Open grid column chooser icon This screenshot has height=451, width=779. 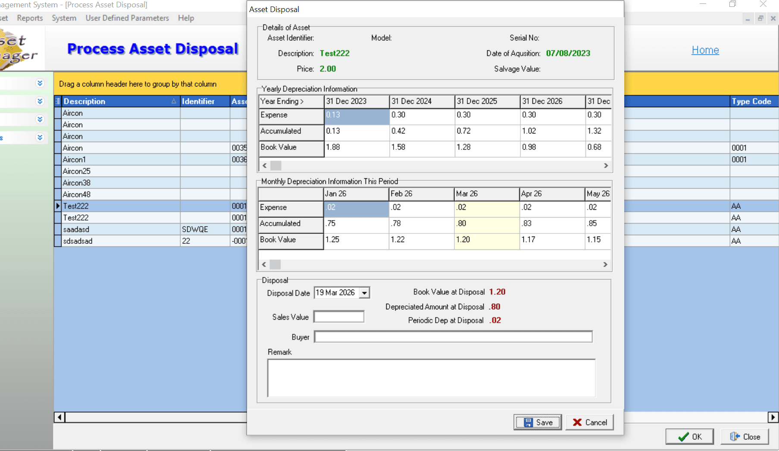[58, 101]
